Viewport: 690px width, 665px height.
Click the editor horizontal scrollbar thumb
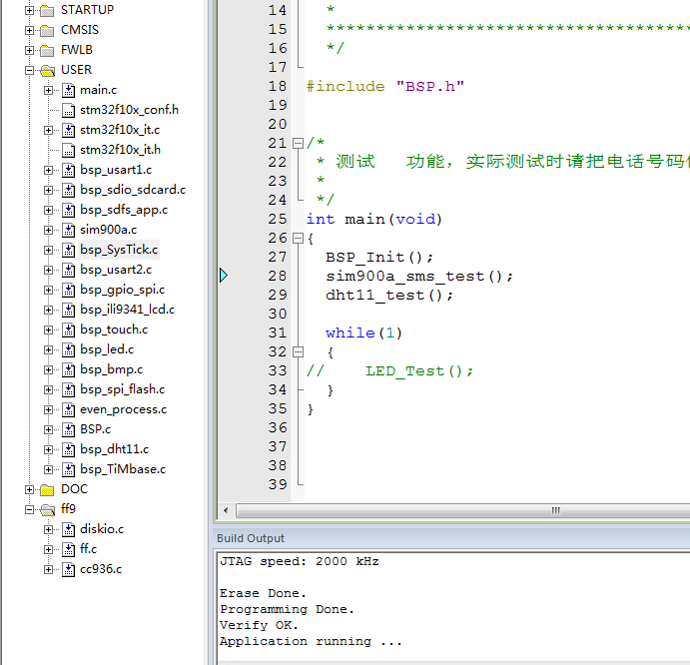pos(463,510)
